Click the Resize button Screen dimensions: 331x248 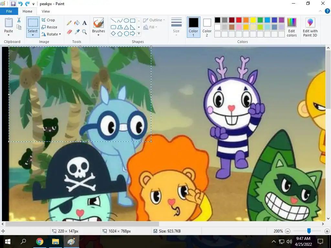[x=49, y=27]
